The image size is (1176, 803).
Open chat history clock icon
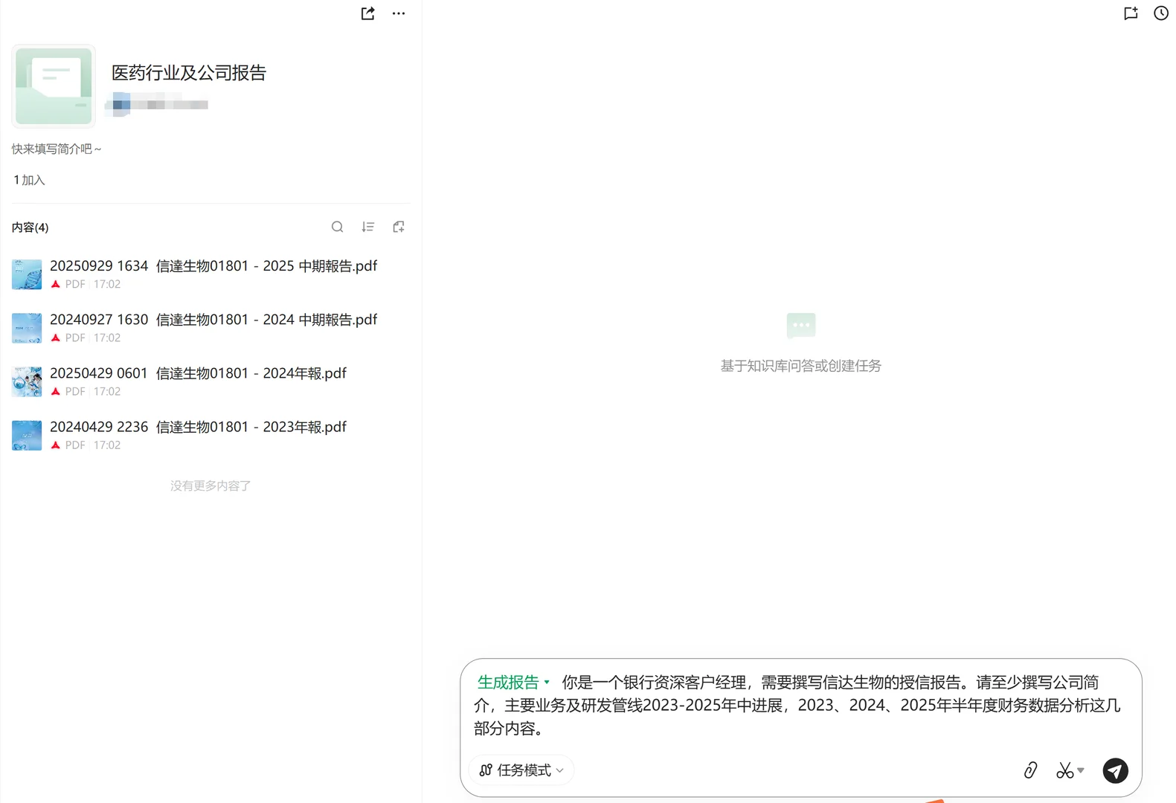tap(1161, 13)
